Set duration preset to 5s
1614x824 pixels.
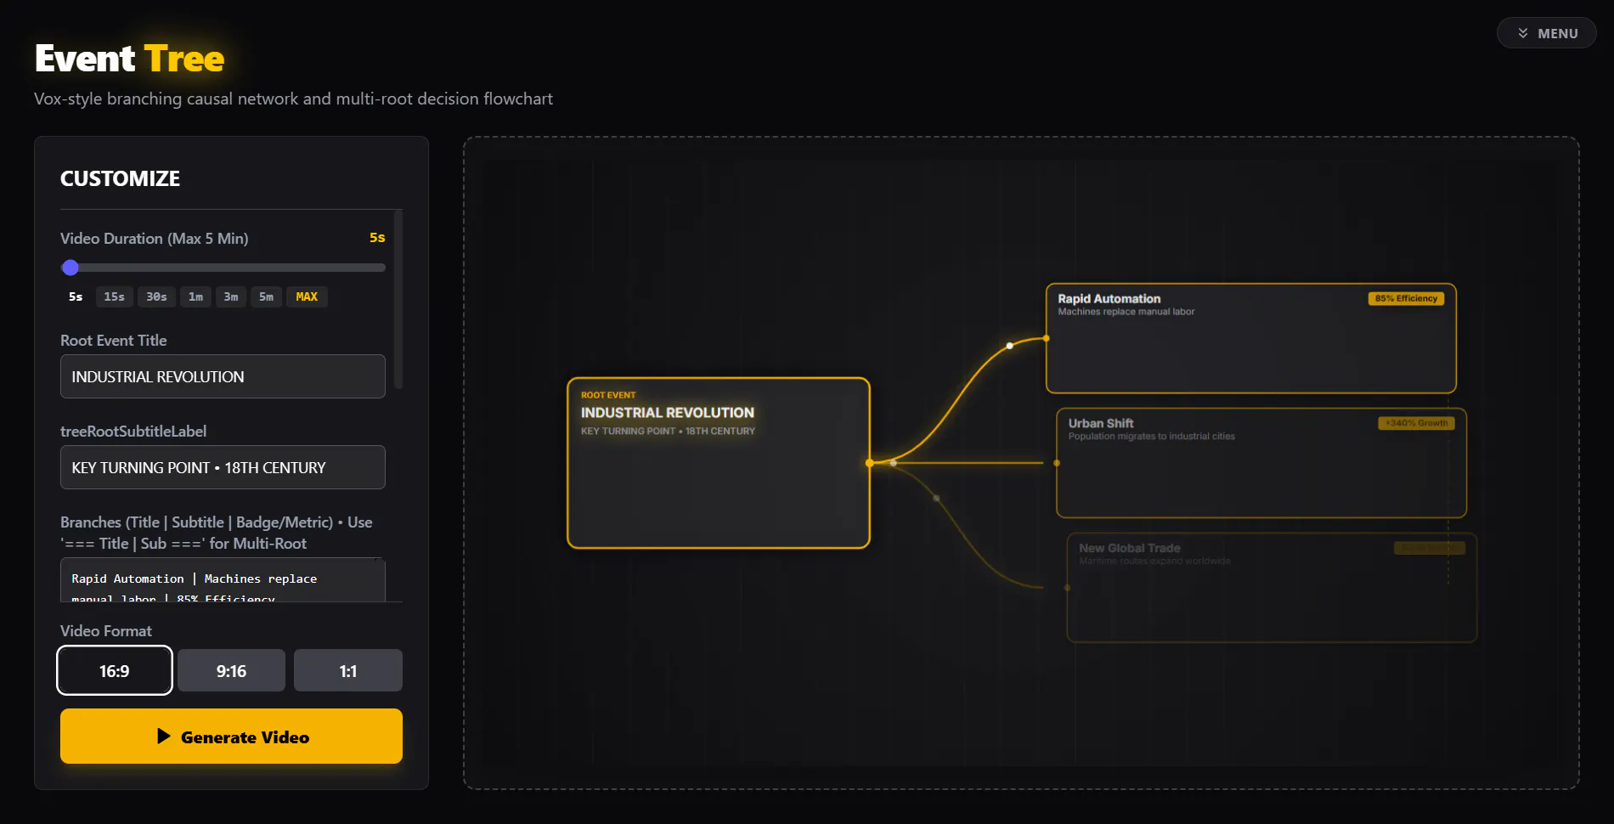click(76, 296)
